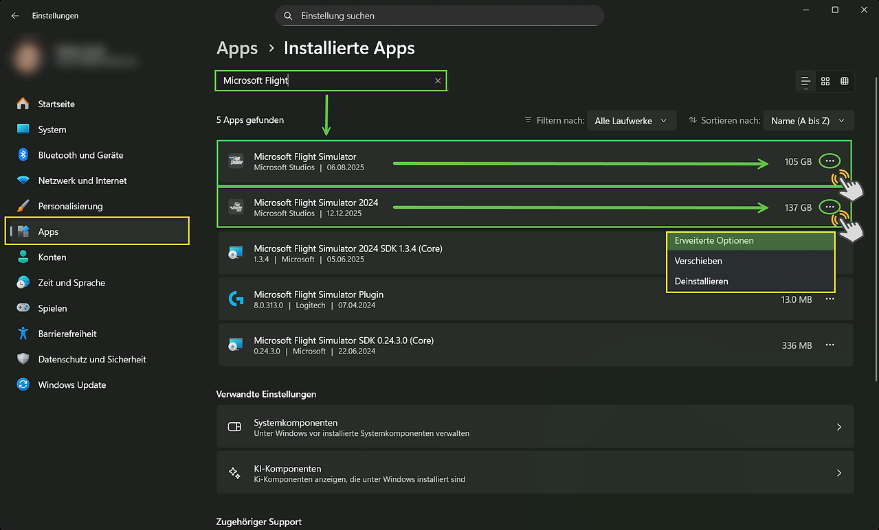Click the 13.0 MB size value
The height and width of the screenshot is (530, 879).
pyautogui.click(x=797, y=299)
